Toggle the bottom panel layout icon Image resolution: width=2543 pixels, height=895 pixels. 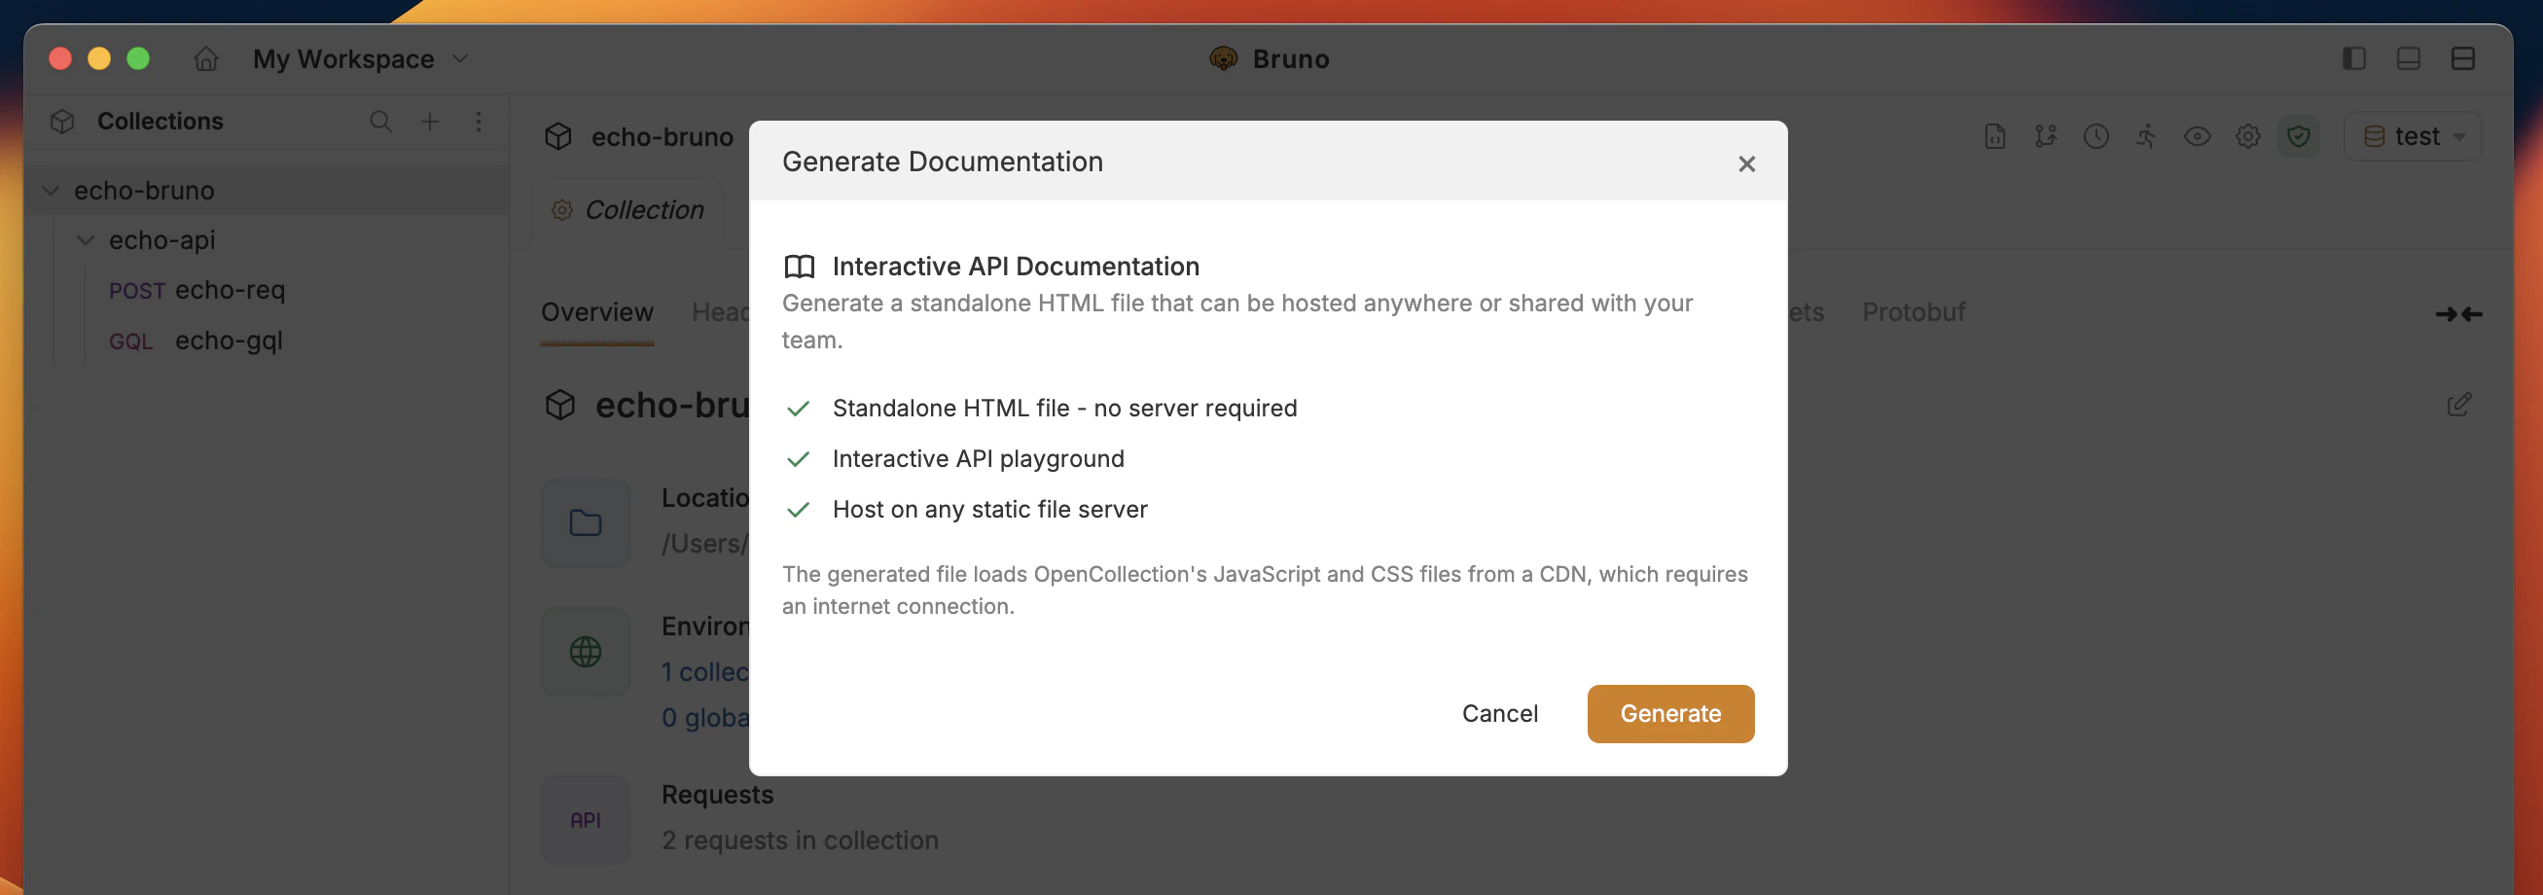point(2409,58)
